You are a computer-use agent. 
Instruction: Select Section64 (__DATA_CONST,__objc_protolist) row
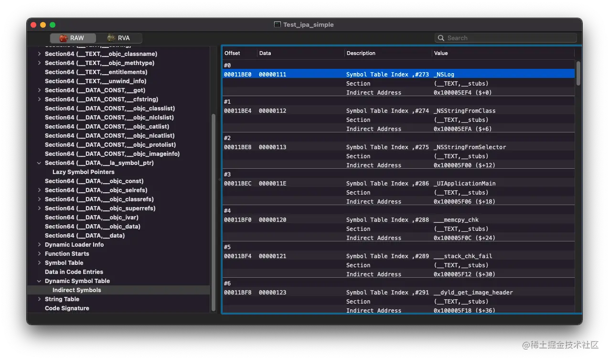tap(118, 145)
